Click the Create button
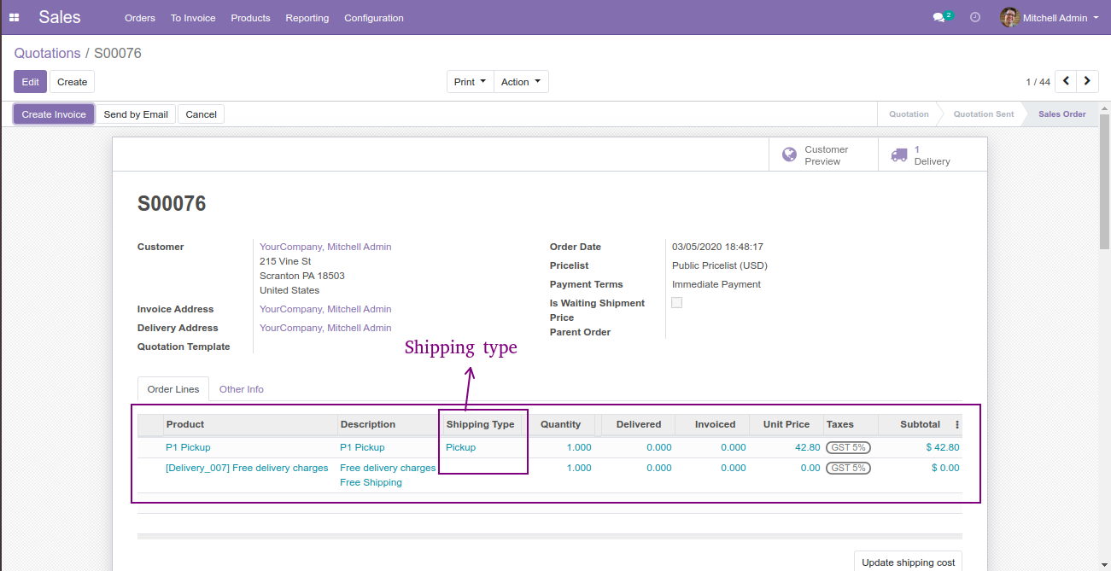Viewport: 1111px width, 571px height. click(73, 82)
